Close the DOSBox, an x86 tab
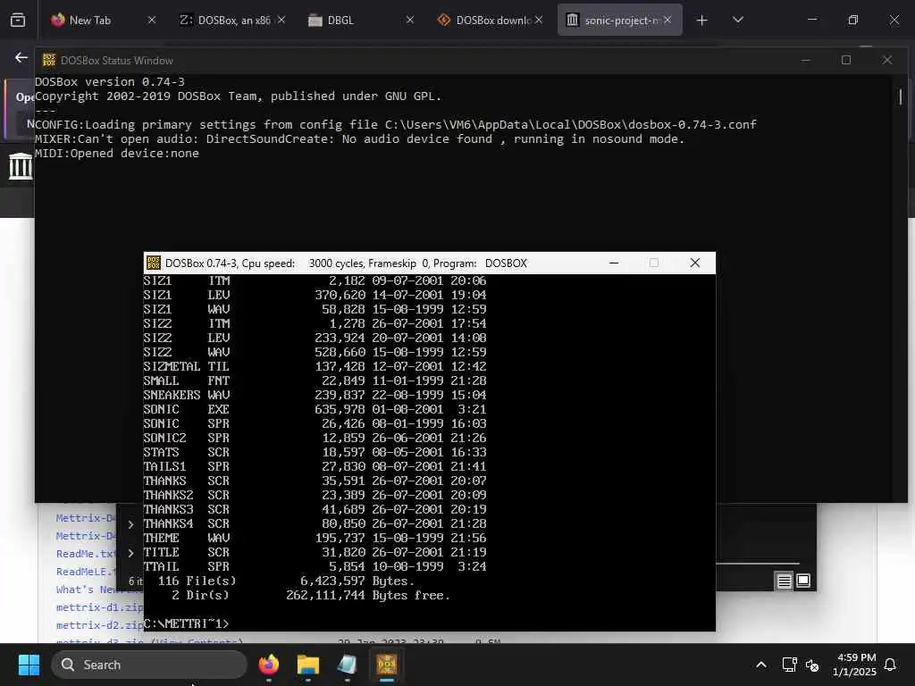This screenshot has height=686, width=915. (281, 20)
